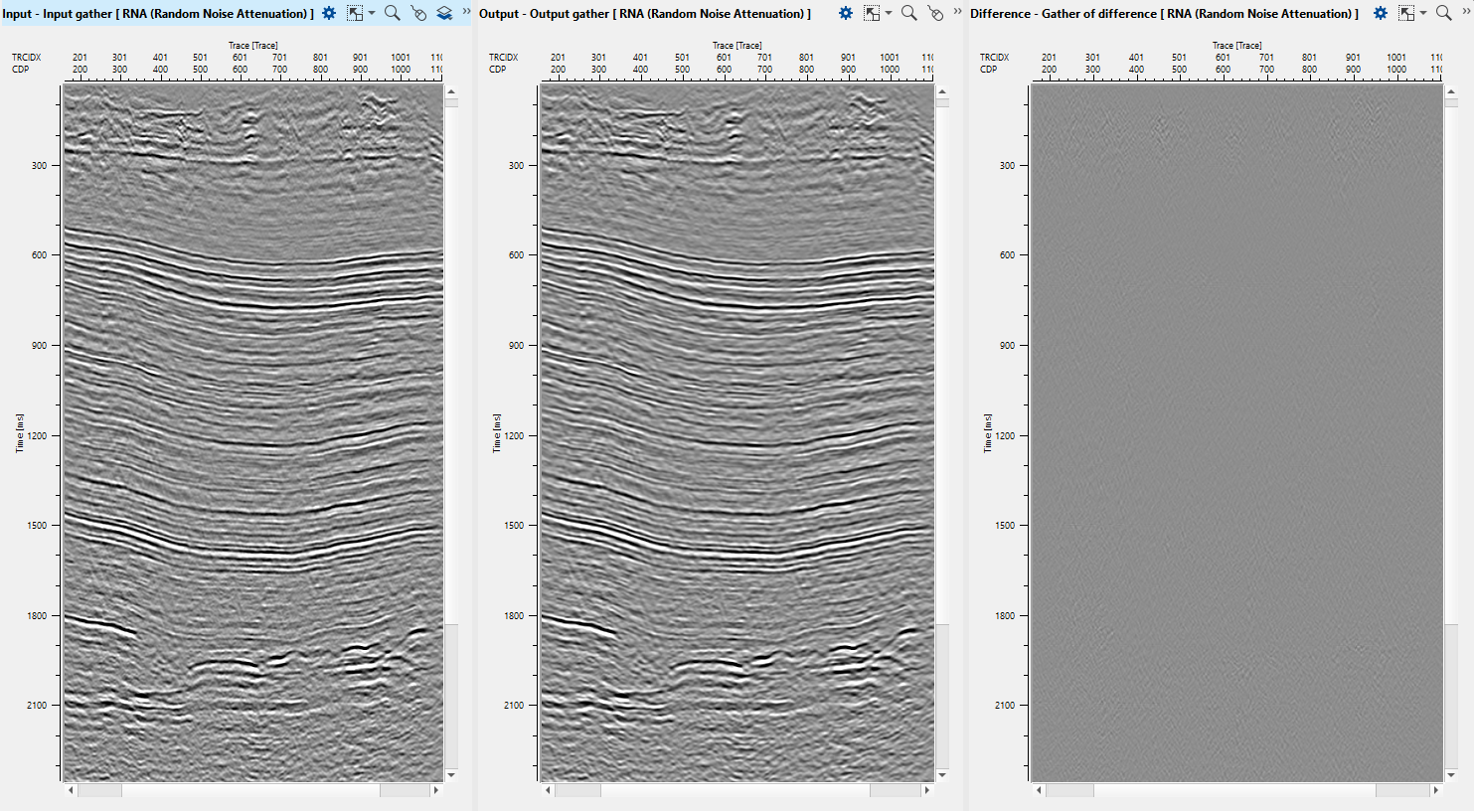Image resolution: width=1474 pixels, height=811 pixels.
Task: Activate magnifier zoom tool in Difference panel
Action: 1444,13
